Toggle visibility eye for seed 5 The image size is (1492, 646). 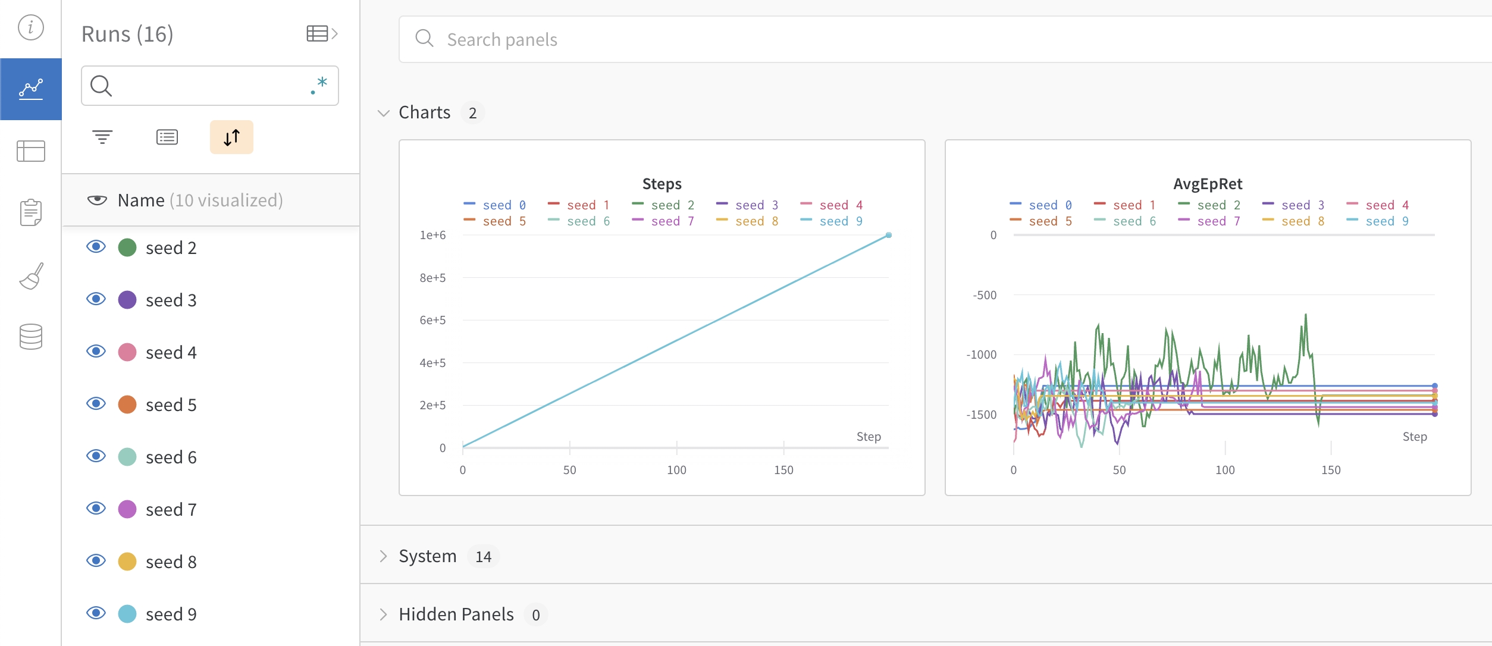pos(96,404)
